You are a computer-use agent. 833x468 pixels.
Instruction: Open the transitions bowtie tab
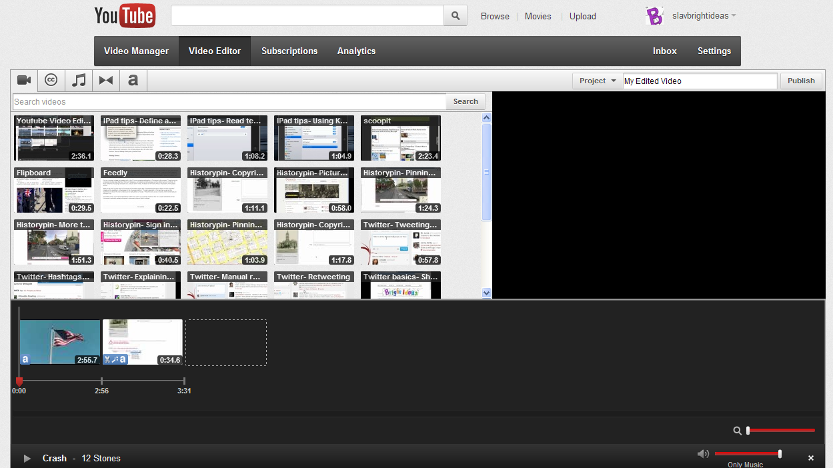[106, 80]
